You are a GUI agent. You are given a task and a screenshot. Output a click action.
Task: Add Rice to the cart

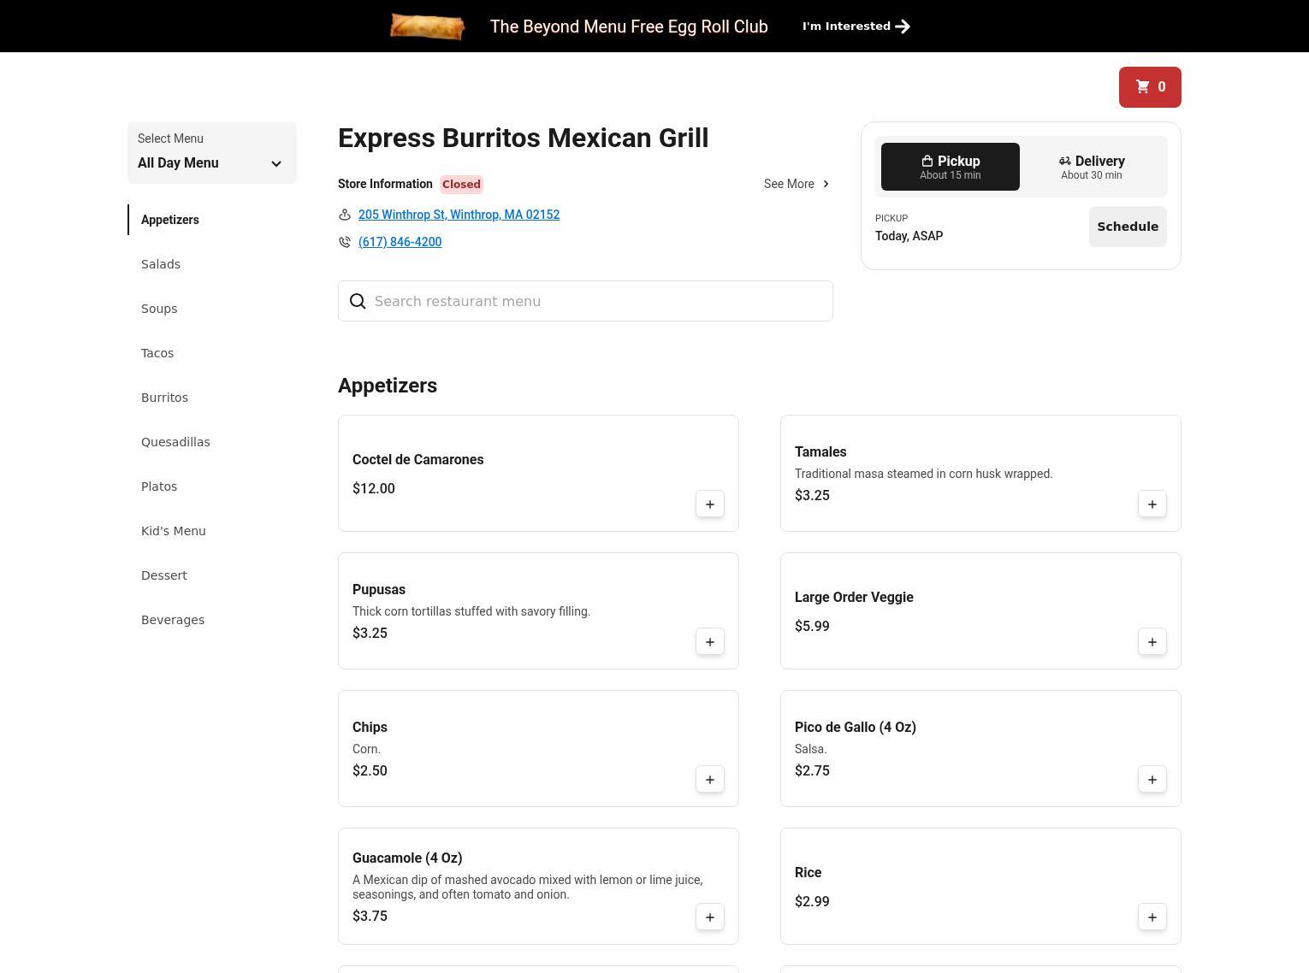click(x=1152, y=917)
